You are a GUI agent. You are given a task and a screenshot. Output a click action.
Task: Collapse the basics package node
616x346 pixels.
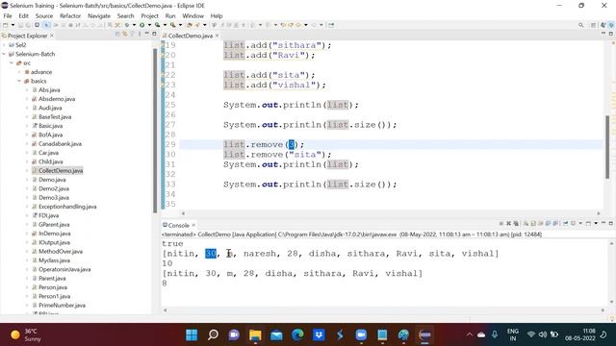[19, 81]
